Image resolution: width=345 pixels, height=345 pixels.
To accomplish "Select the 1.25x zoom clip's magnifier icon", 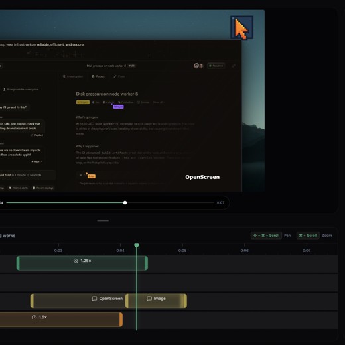I will pos(76,261).
